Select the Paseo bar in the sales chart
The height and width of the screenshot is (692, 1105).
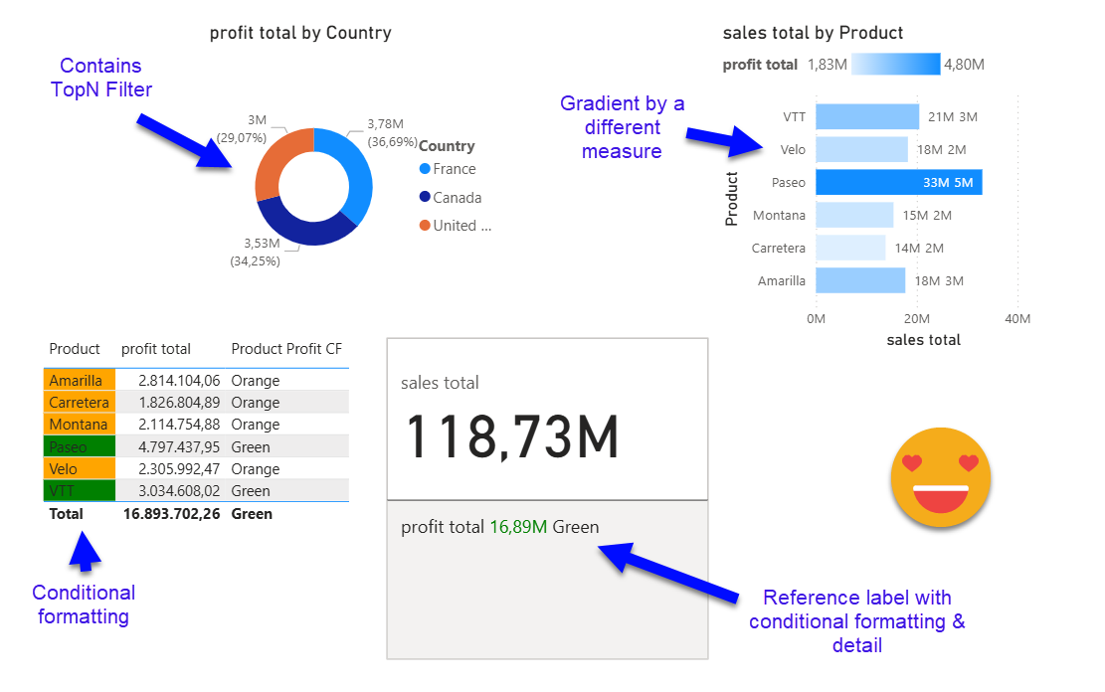point(898,182)
